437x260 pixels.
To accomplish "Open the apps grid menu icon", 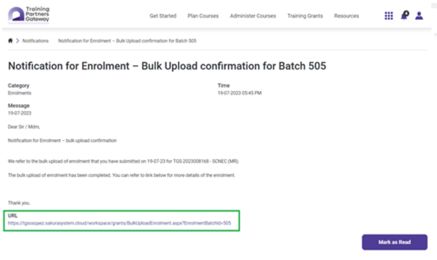I will coord(389,16).
